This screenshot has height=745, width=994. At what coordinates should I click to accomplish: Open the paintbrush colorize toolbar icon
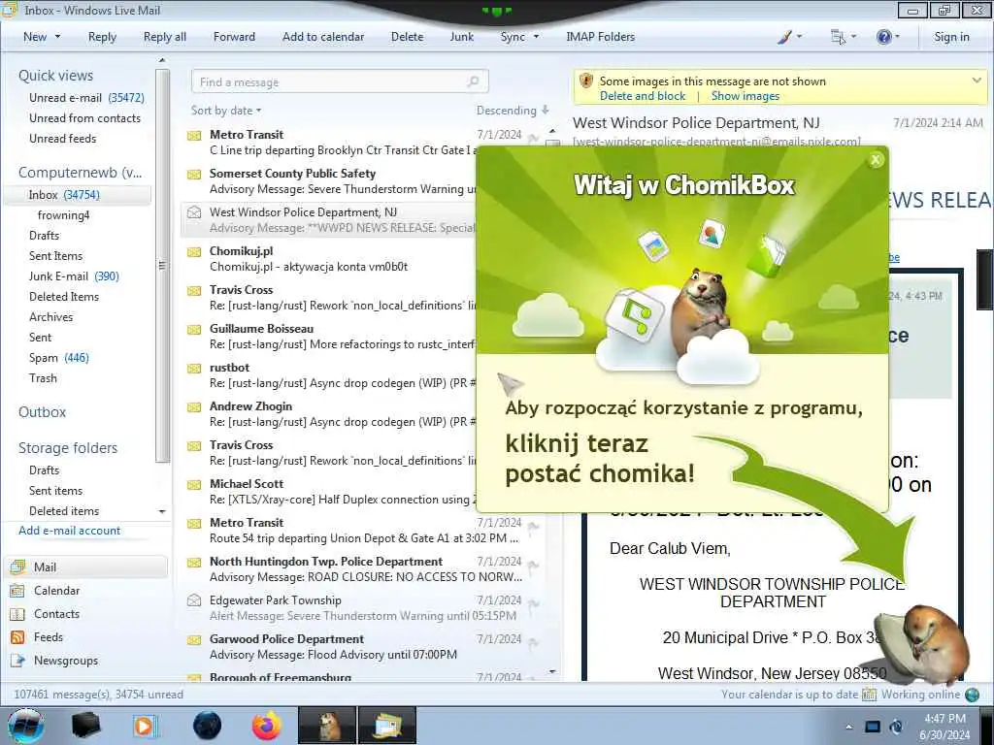(784, 37)
